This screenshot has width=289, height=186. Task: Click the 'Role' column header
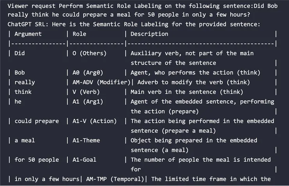click(x=79, y=34)
